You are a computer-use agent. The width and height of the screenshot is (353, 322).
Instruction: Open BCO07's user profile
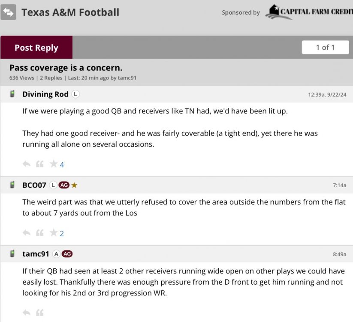pos(34,185)
